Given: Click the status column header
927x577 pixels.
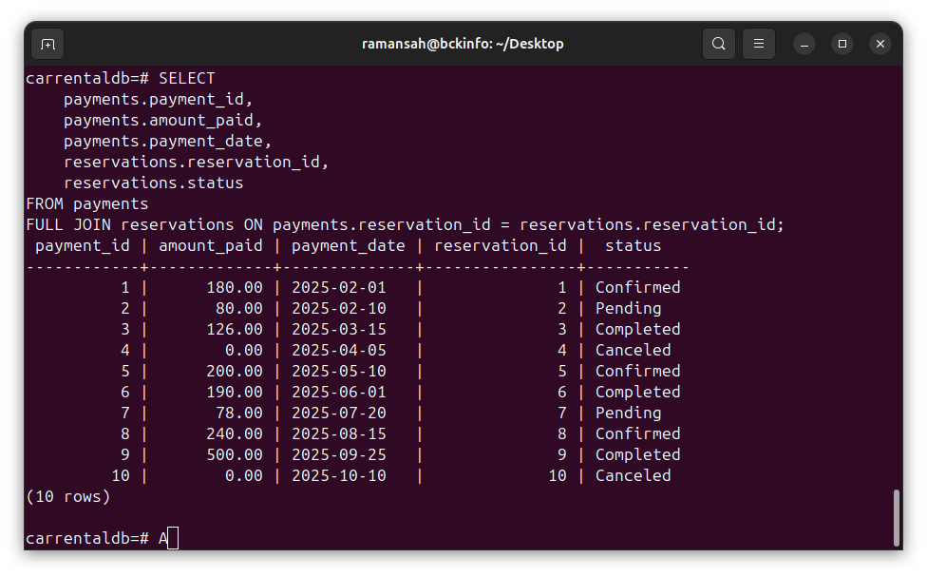Looking at the screenshot, I should 633,245.
